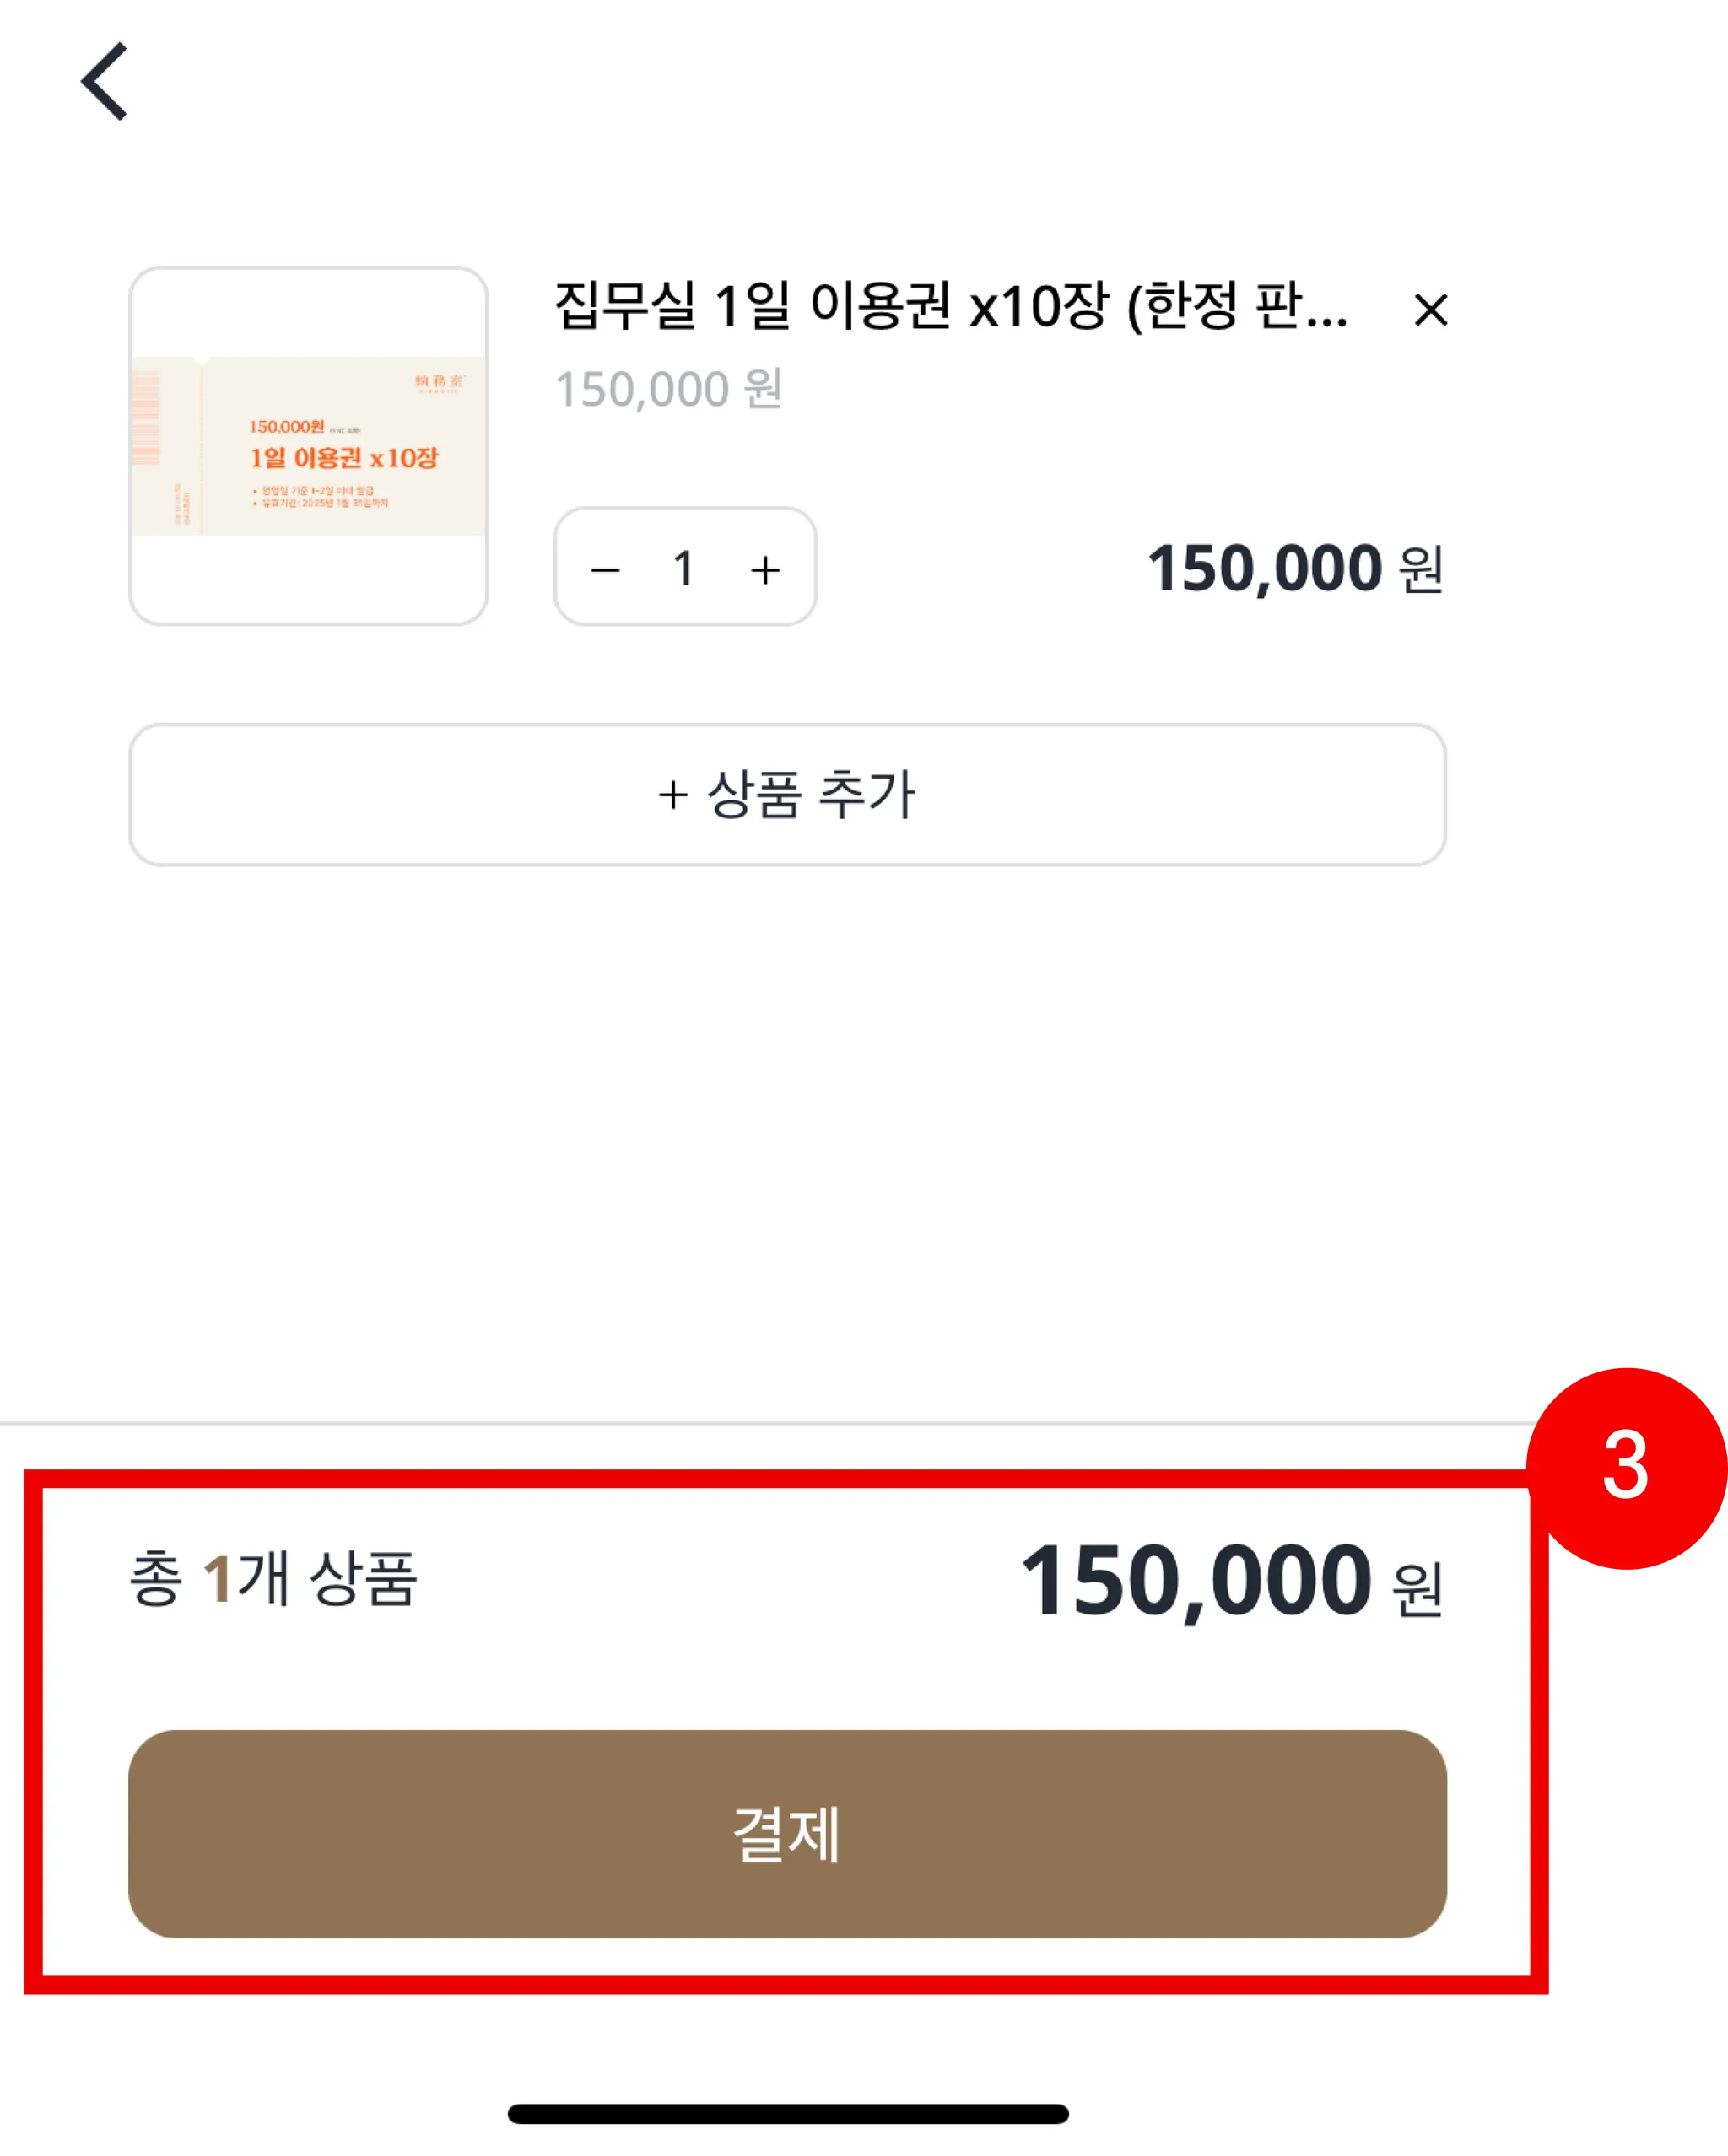The height and width of the screenshot is (2156, 1728).
Task: Click the red number 3 badge
Action: pos(1625,1466)
